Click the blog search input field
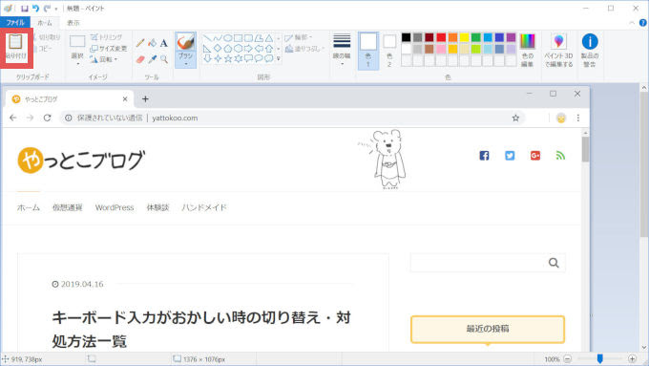Screen dimensions: 649x366 (477, 263)
